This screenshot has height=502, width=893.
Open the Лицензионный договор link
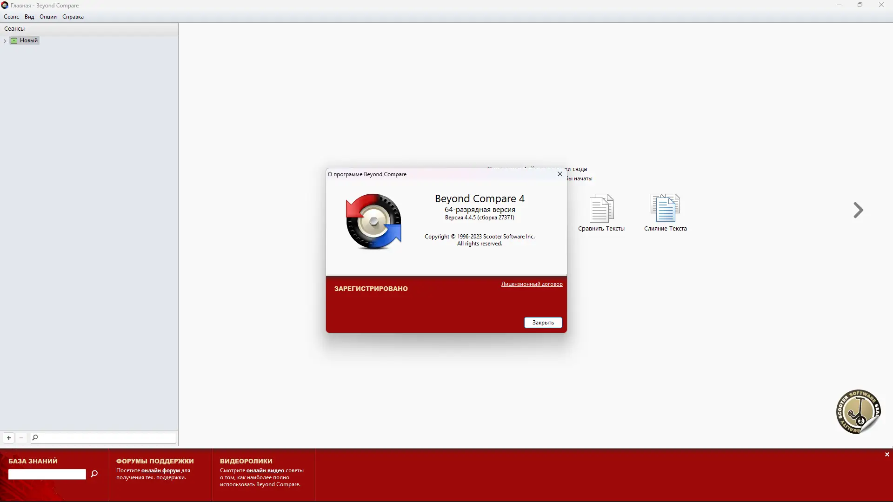pyautogui.click(x=532, y=284)
